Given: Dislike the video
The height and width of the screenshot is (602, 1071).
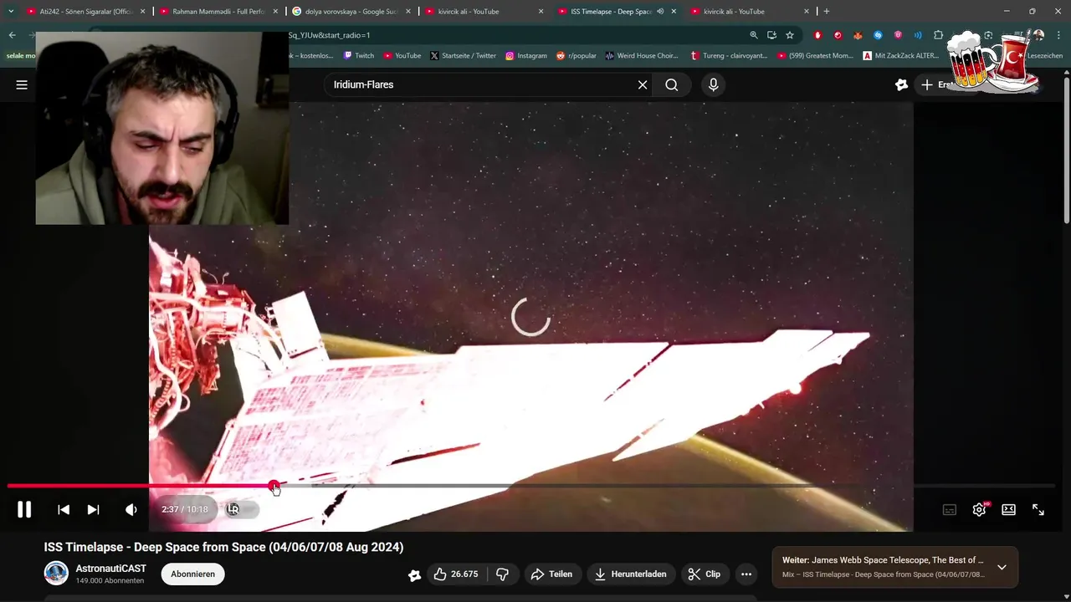Looking at the screenshot, I should pyautogui.click(x=503, y=574).
